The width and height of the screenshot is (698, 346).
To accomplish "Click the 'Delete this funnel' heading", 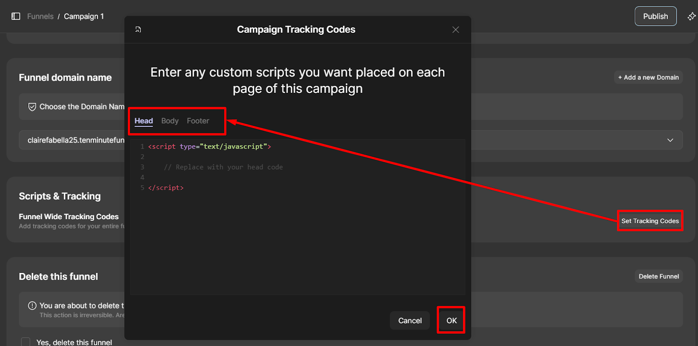I will click(x=58, y=276).
